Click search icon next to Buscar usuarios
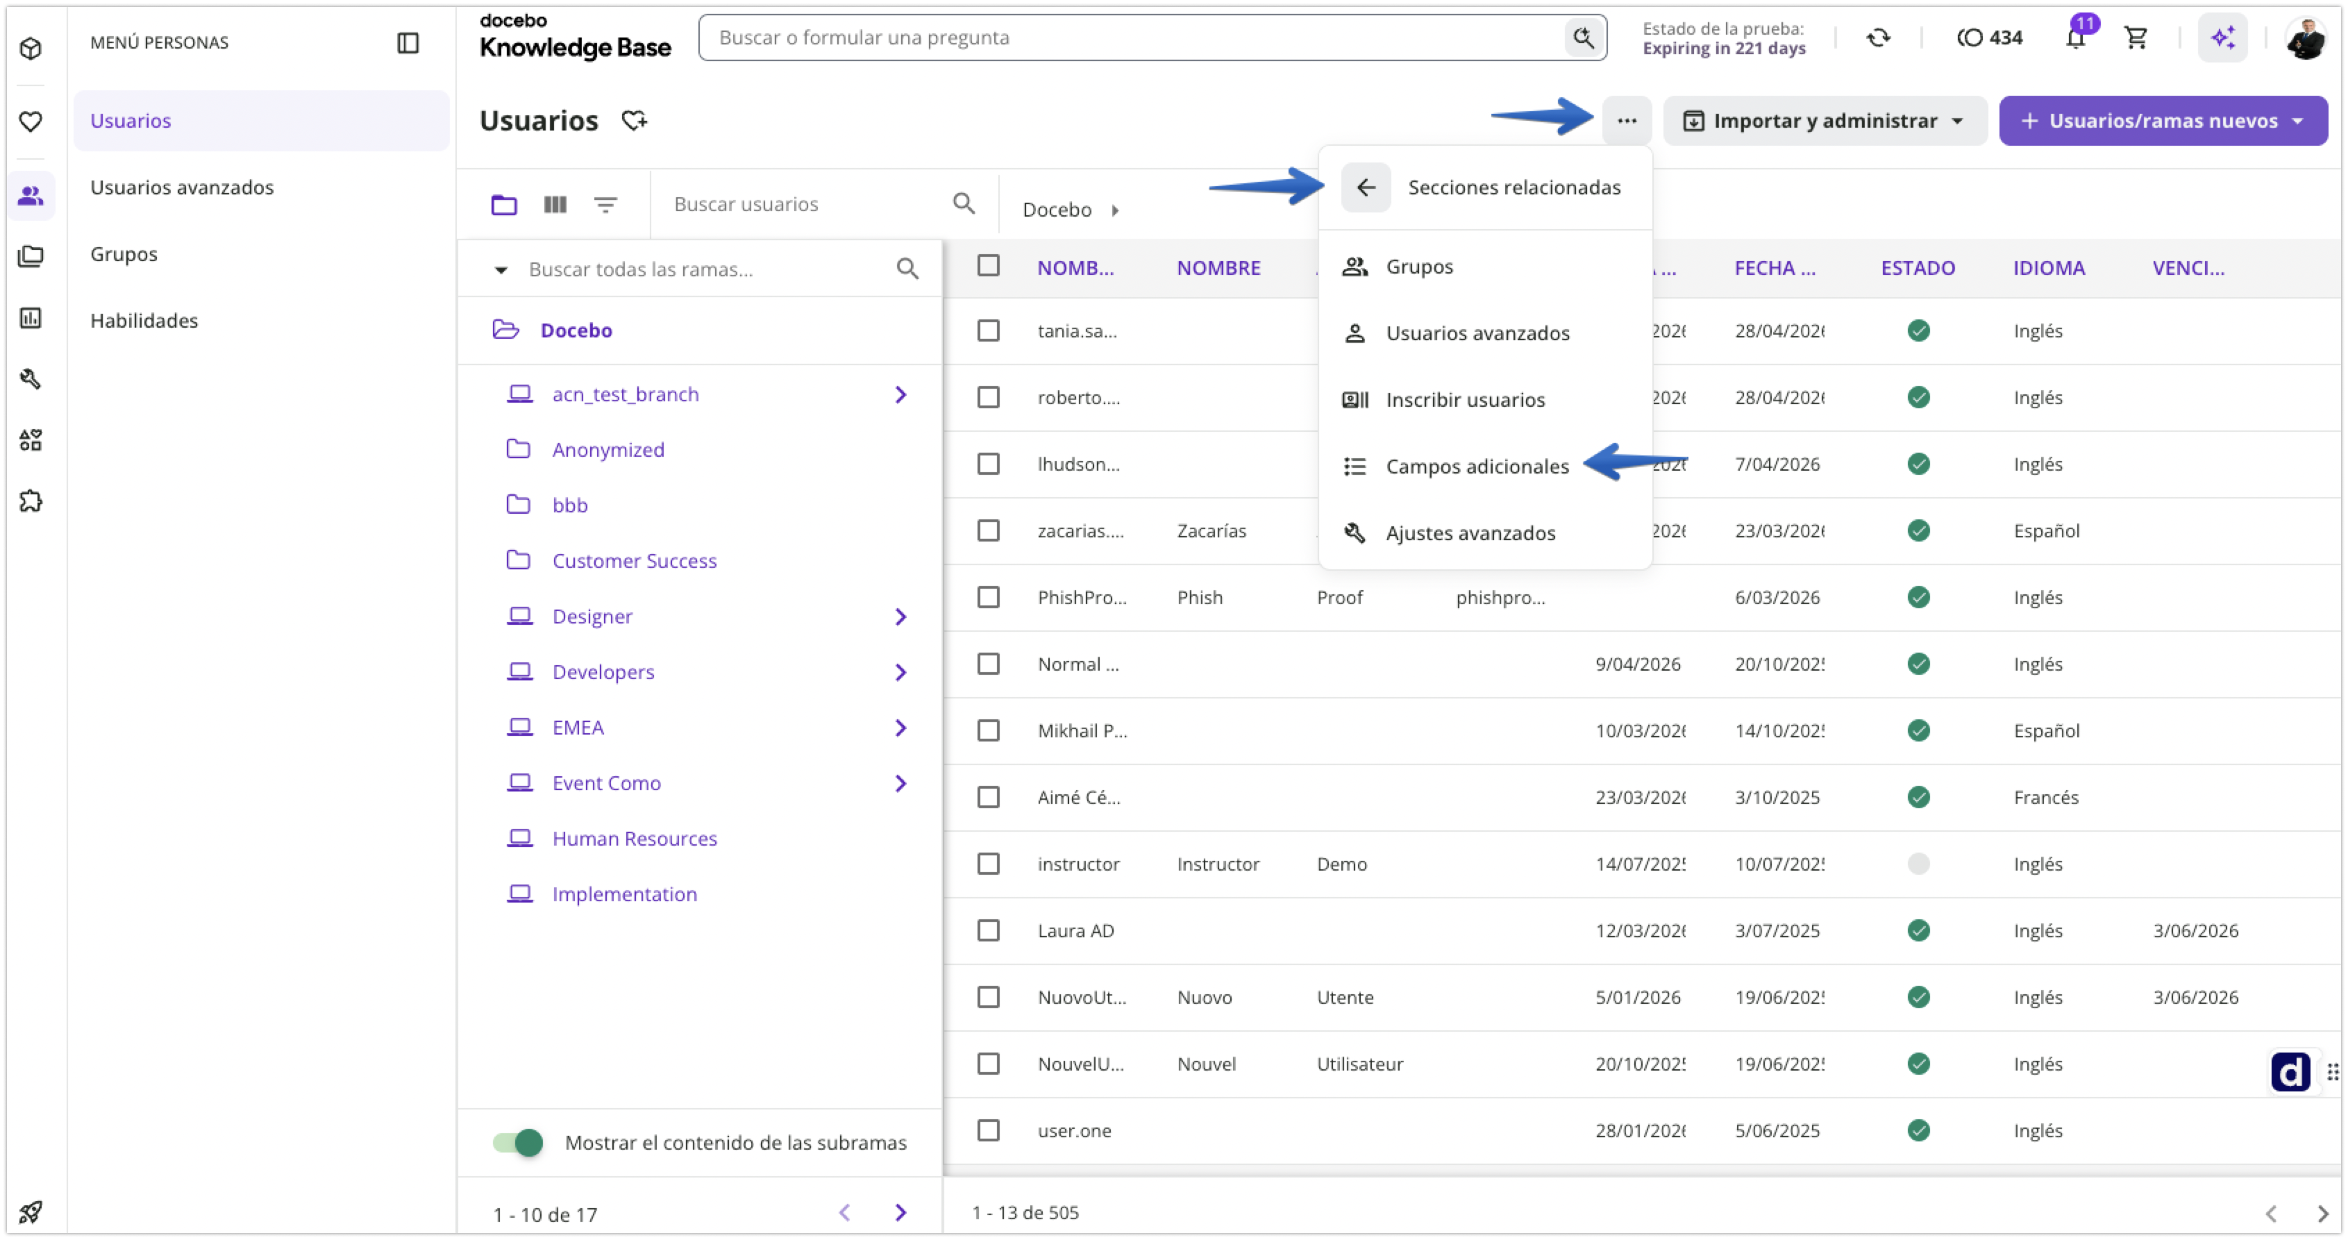 [964, 203]
